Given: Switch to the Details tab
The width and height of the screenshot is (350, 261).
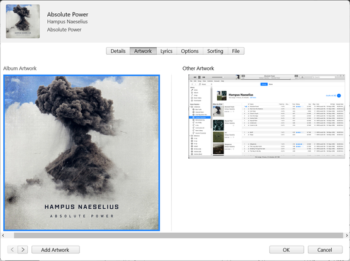Looking at the screenshot, I should [118, 51].
